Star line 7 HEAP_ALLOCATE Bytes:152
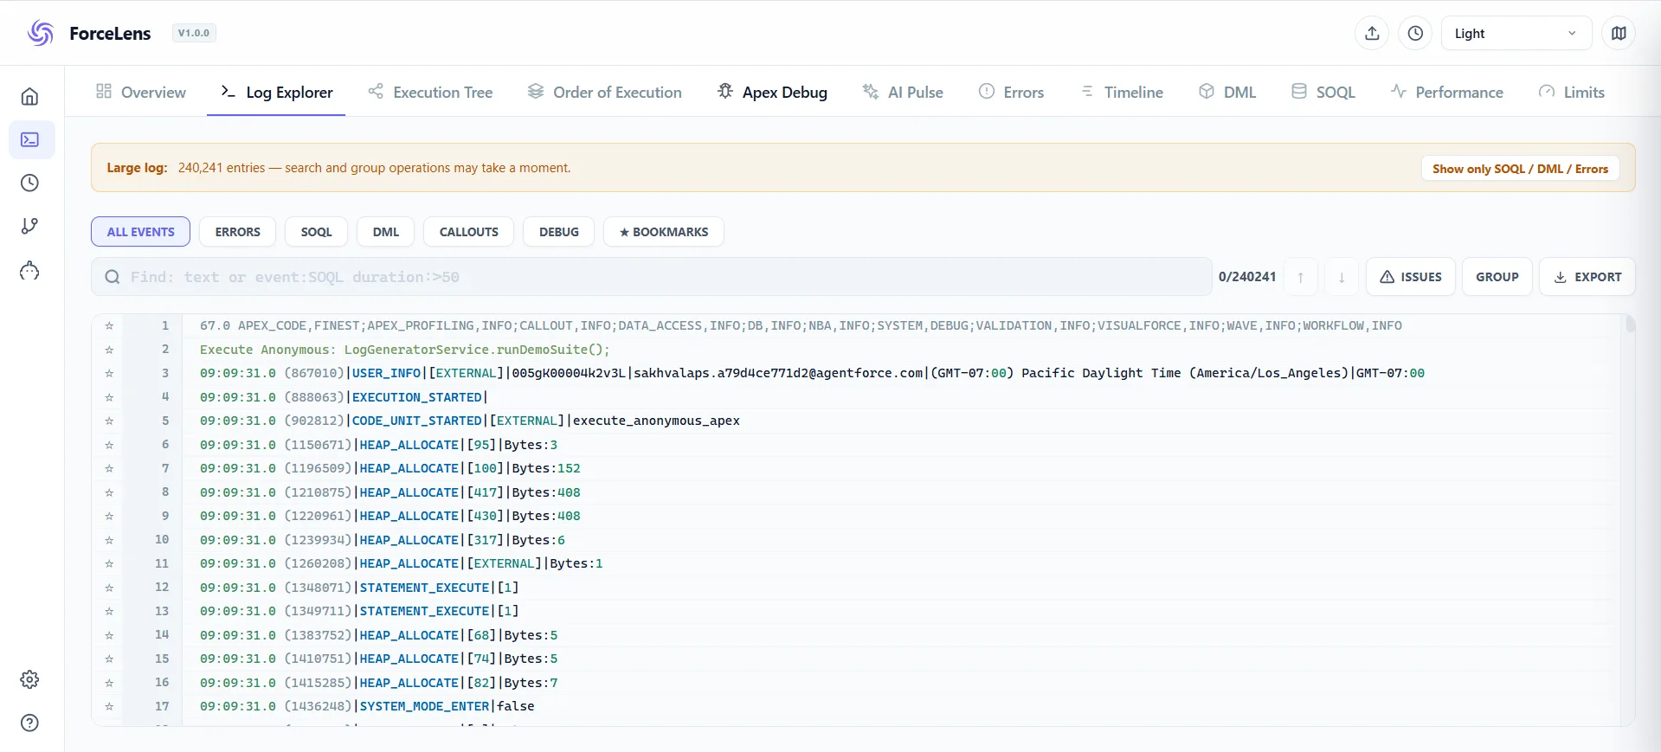Viewport: 1661px width, 752px height. (x=109, y=469)
